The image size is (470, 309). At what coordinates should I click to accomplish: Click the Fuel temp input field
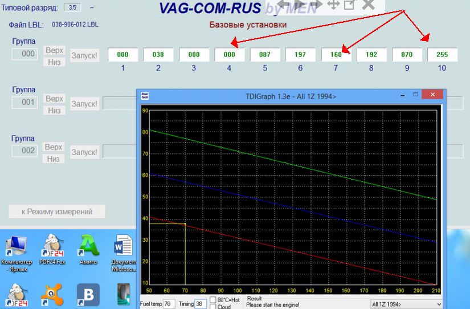169,304
